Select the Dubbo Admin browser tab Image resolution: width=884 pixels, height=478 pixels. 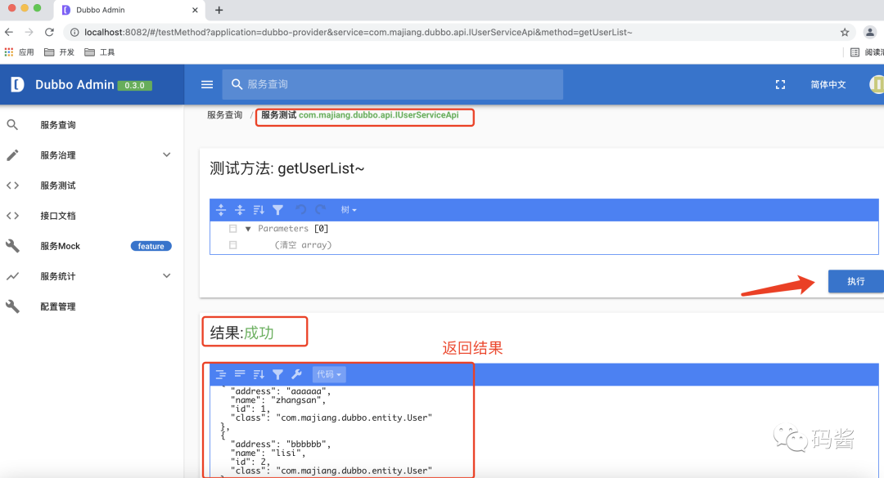tap(129, 10)
